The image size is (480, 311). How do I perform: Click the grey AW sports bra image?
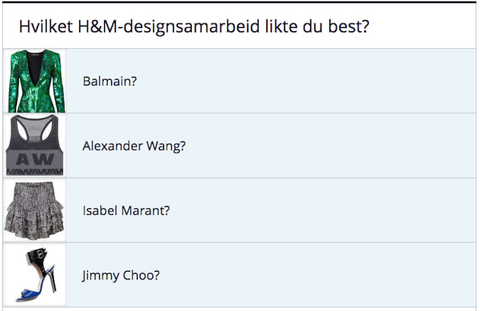tap(35, 146)
